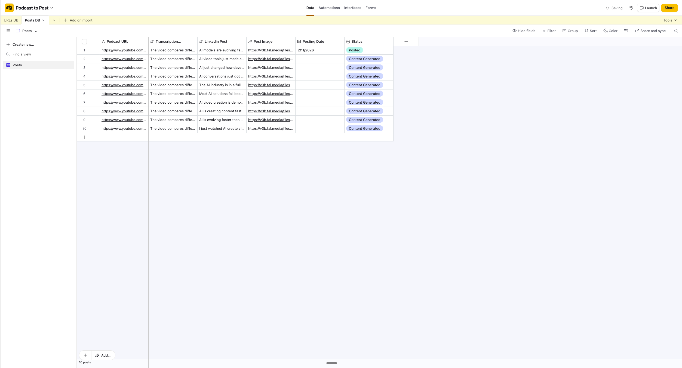Viewport: 682px width, 368px height.
Task: Open Hide fields visibility menu
Action: coord(524,31)
